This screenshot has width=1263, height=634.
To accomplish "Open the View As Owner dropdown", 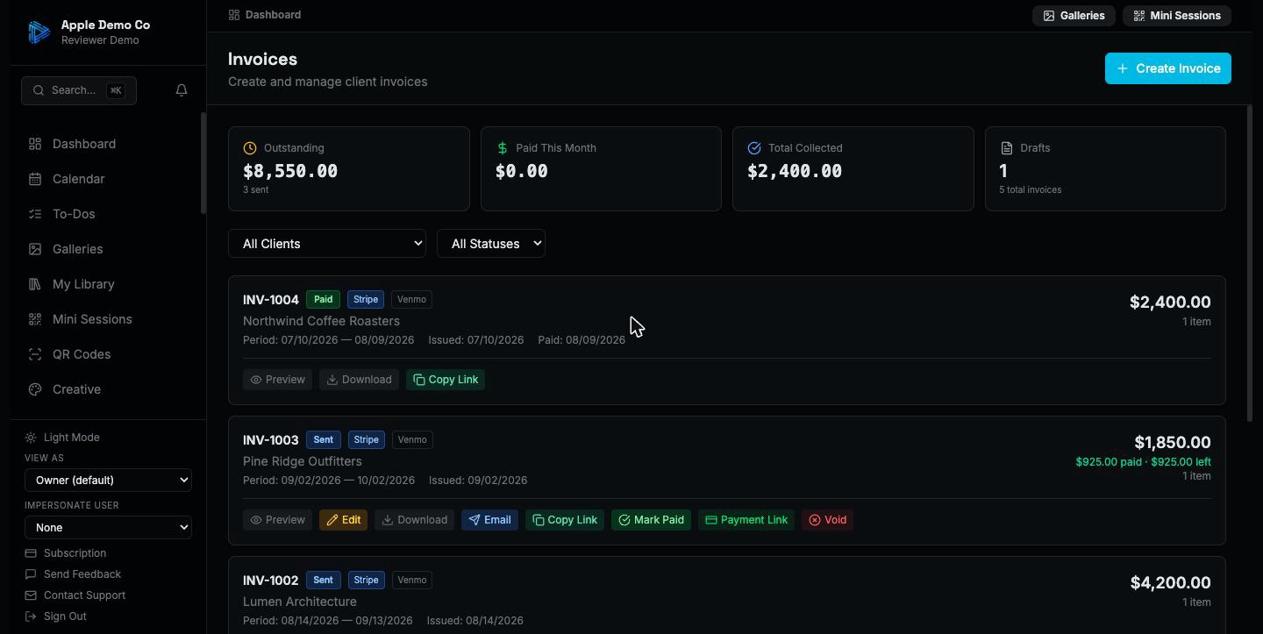I will point(108,480).
